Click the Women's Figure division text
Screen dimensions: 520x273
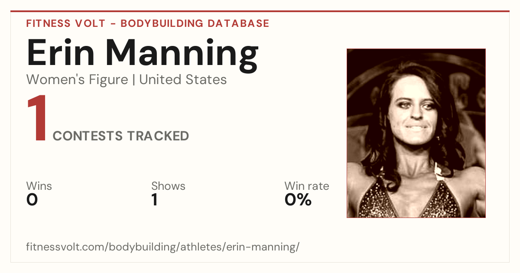77,80
